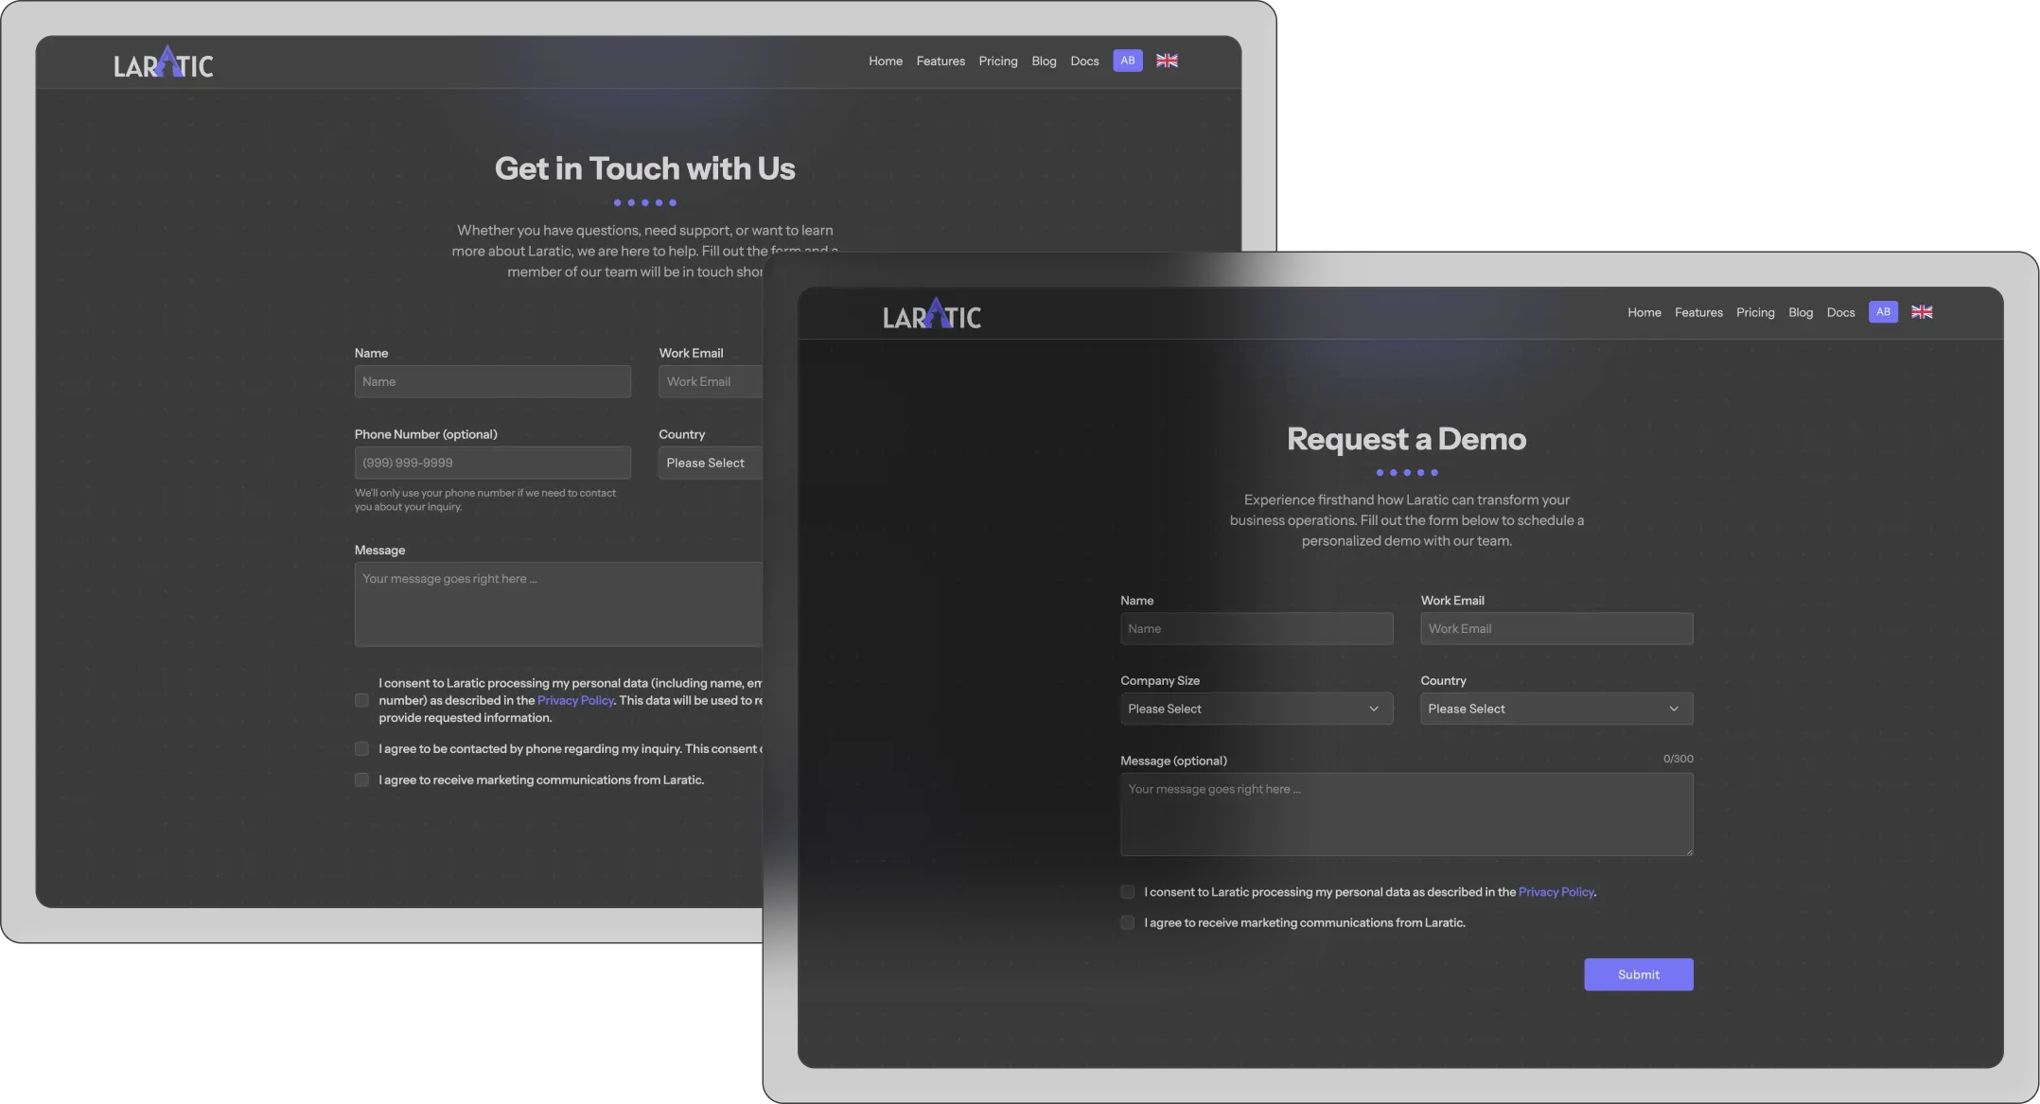Open the Country selector on the contact form
This screenshot has height=1104, width=2040.
[708, 463]
